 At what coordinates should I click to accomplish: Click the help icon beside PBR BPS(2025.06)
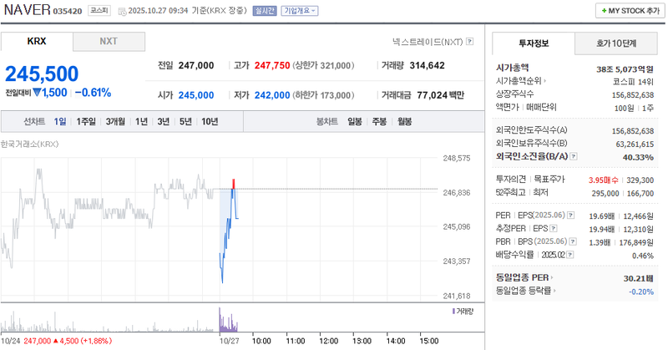point(573,241)
